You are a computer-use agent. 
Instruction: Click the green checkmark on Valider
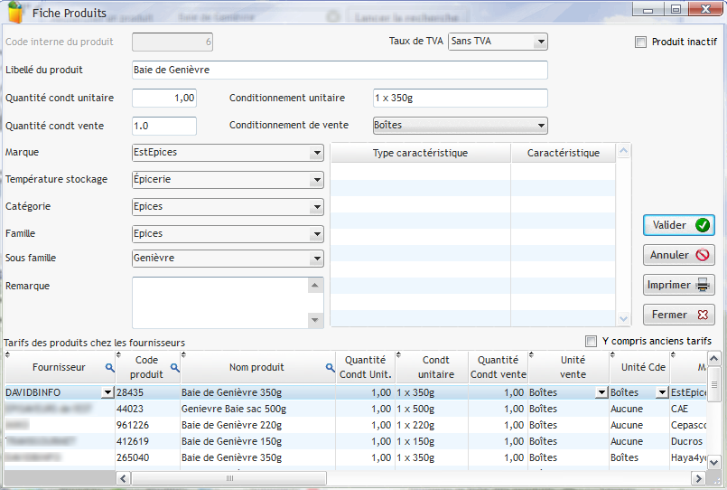coord(702,225)
